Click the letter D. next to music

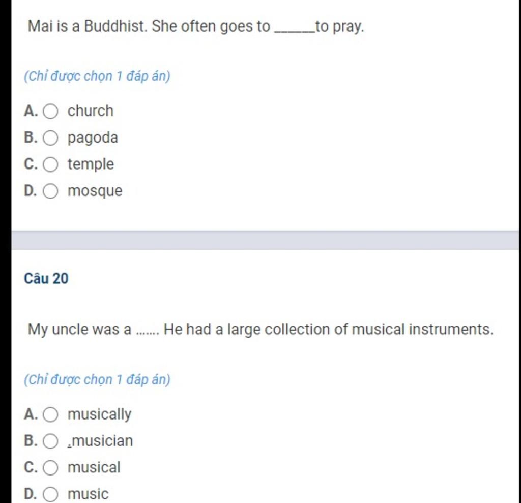pos(31,494)
